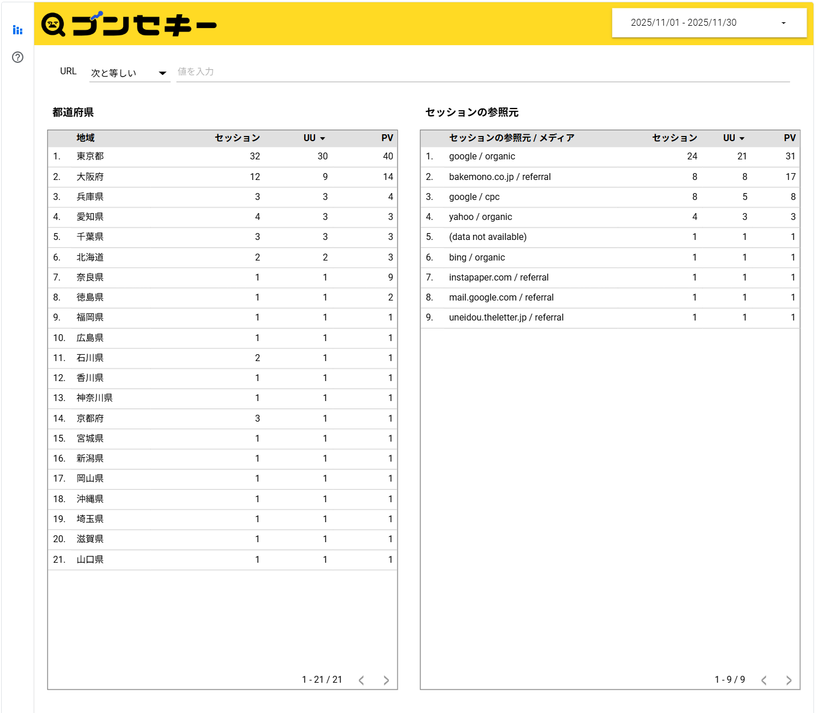Sort referral table by UU column
818x713 pixels.
tap(733, 138)
